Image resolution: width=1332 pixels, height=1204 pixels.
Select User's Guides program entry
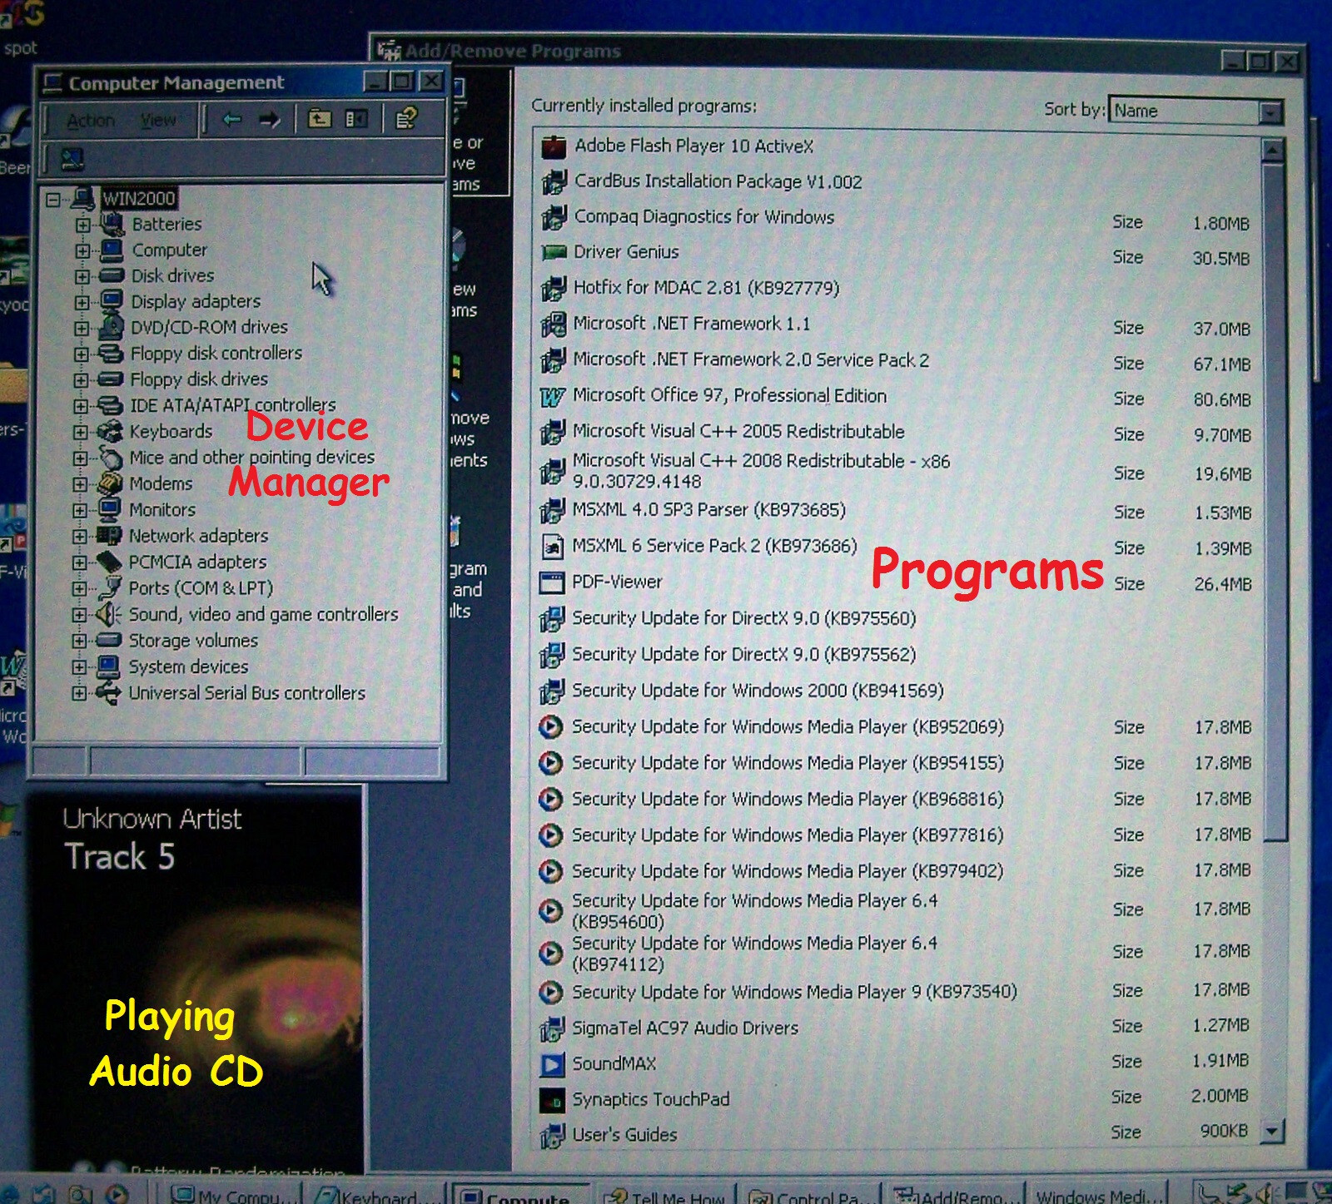point(624,1135)
